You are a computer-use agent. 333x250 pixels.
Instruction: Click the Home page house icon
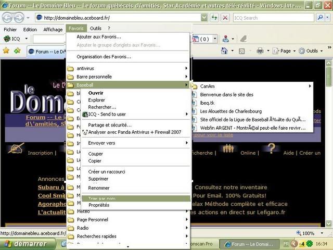(224, 51)
